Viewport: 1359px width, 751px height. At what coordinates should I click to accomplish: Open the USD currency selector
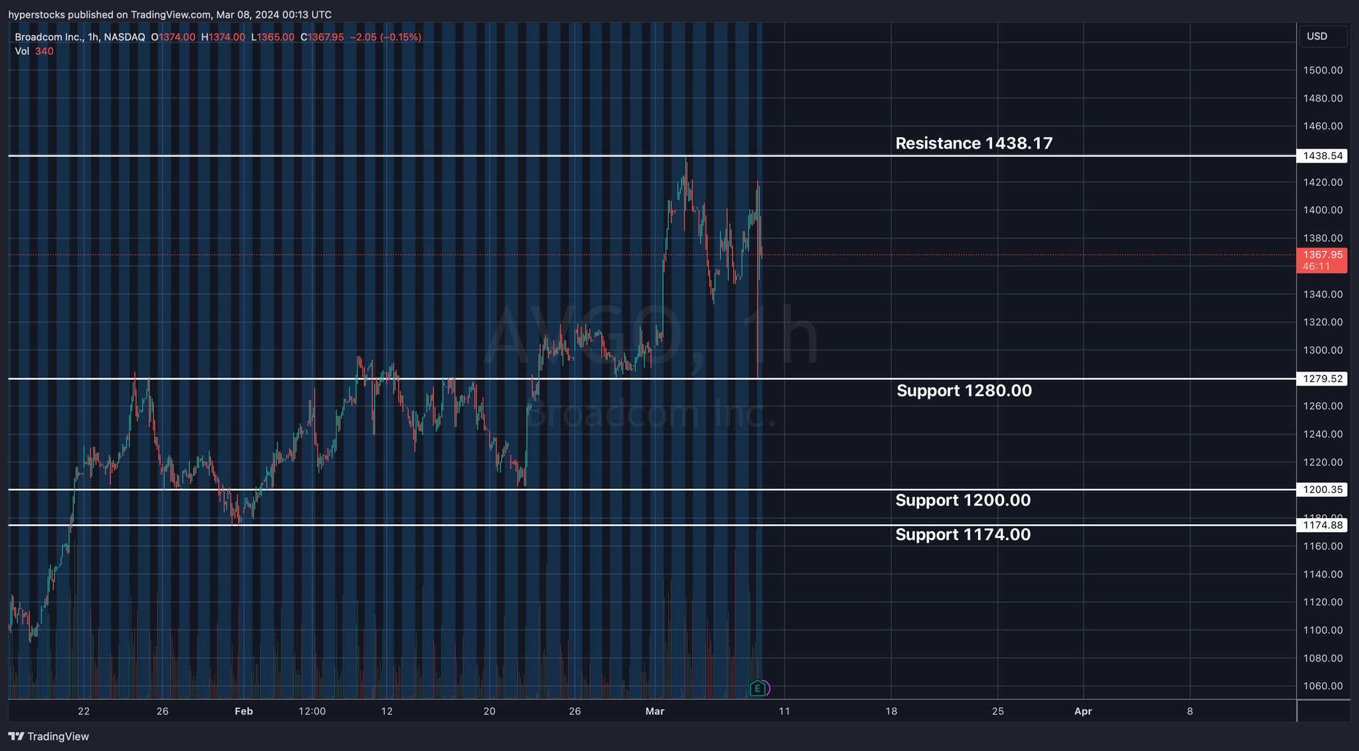(1322, 36)
